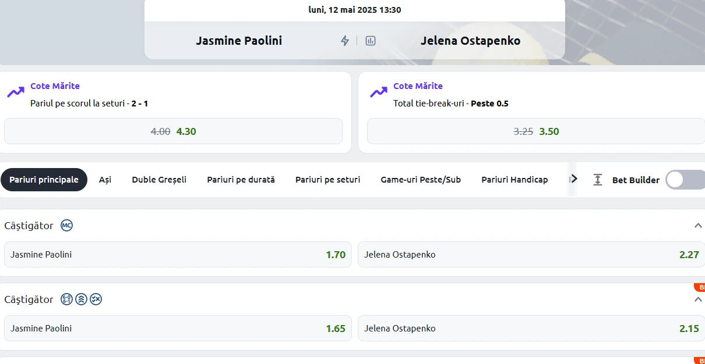The image size is (705, 364).
Task: Click the set score icon in second Câștigător
Action: pyautogui.click(x=66, y=299)
